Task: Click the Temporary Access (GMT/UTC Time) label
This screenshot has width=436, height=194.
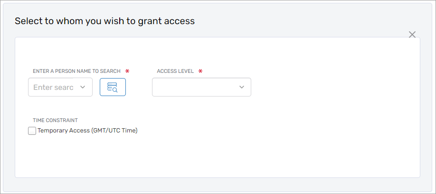Action: [x=87, y=131]
